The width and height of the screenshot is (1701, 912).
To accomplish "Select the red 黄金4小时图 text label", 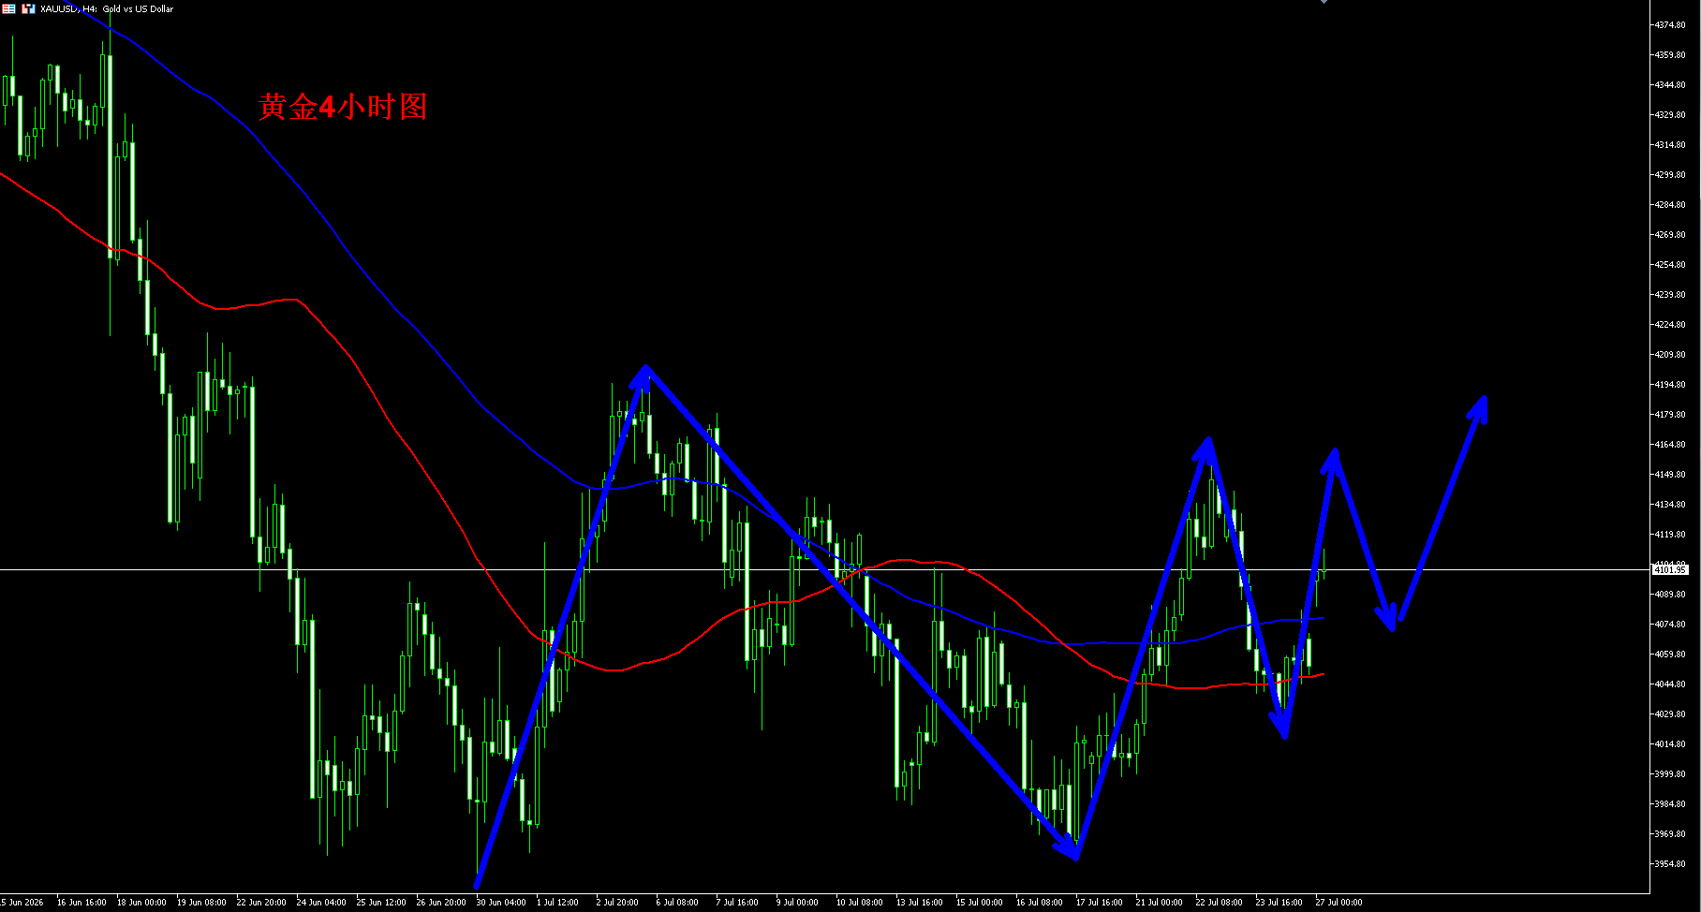I will [343, 107].
